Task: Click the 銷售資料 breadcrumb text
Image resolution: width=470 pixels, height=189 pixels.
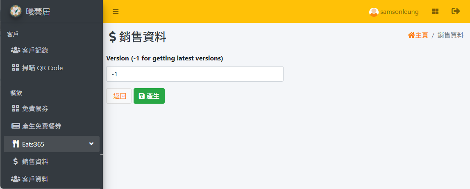Action: click(450, 35)
